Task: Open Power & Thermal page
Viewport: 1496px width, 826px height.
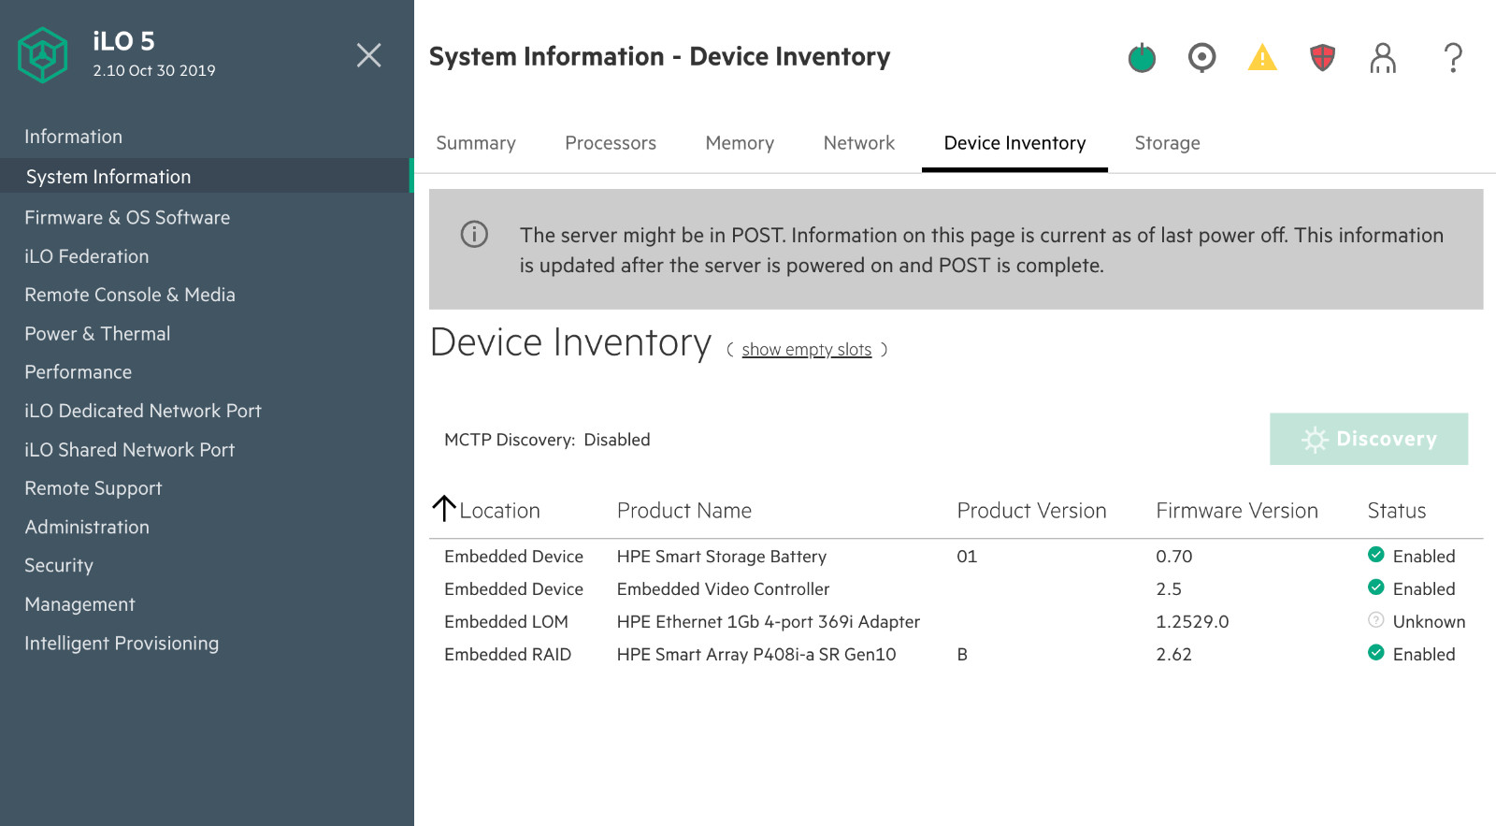Action: tap(97, 334)
